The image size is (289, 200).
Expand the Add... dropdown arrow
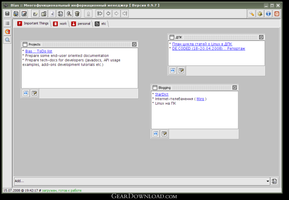click(268, 181)
